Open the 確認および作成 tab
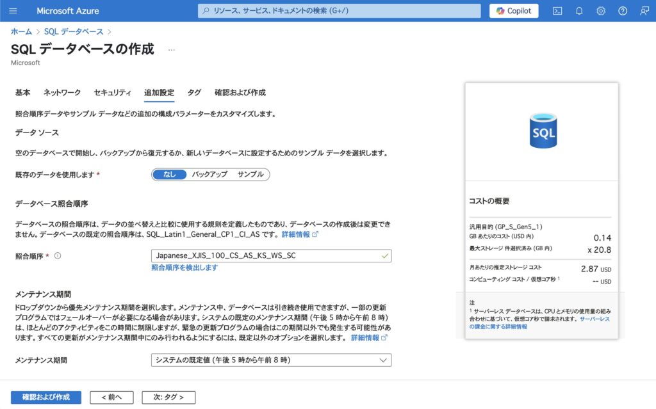 [240, 92]
